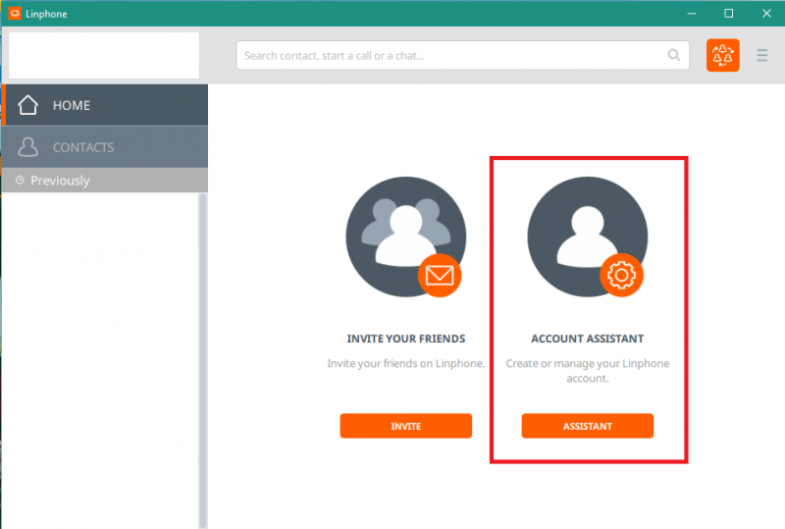Click the Home house icon

pyautogui.click(x=27, y=105)
